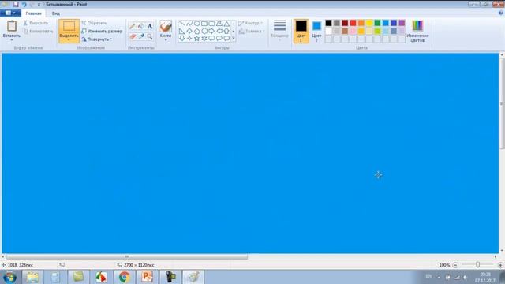Open the Выделить selection dropdown arrow

coord(69,40)
